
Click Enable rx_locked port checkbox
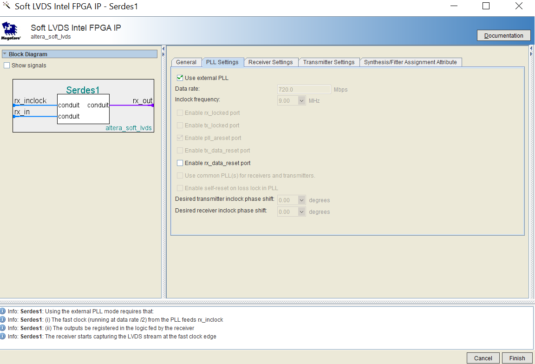180,113
